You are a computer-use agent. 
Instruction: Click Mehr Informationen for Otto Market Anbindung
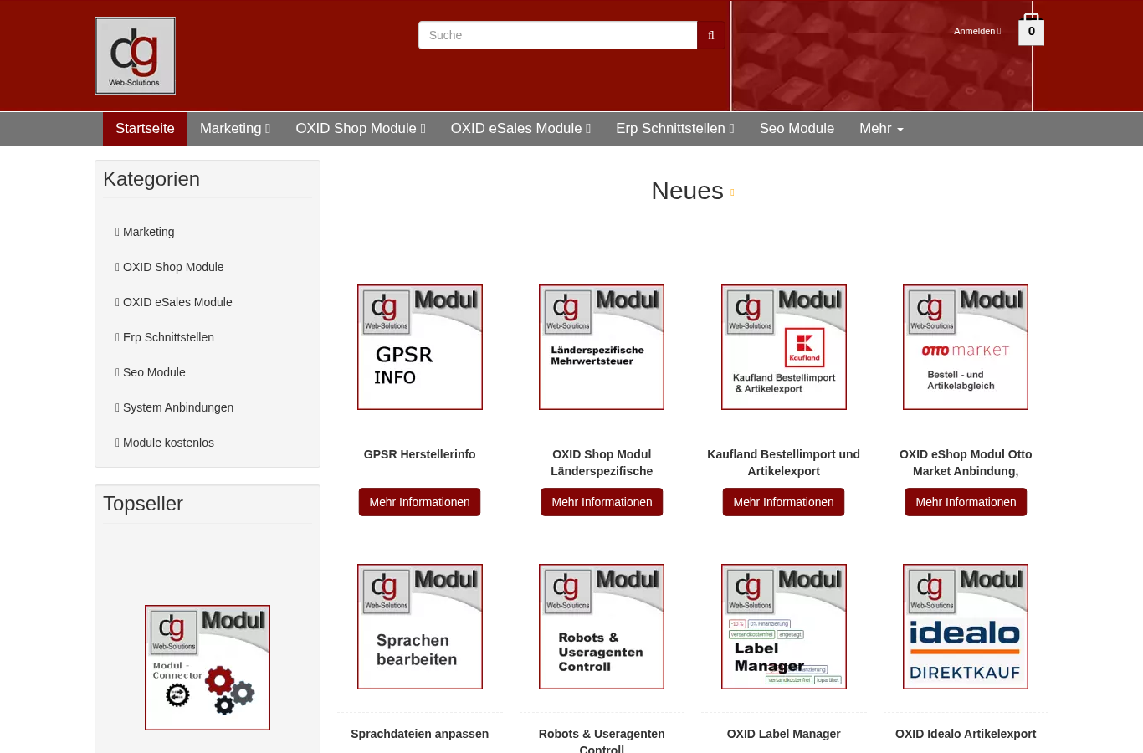pyautogui.click(x=966, y=502)
